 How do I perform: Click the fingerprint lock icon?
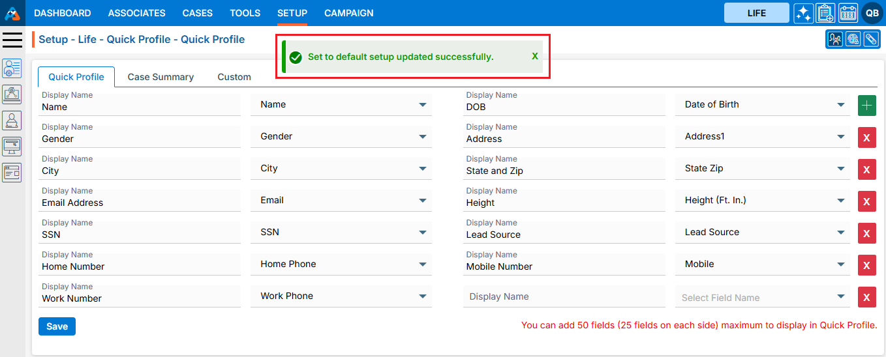point(853,39)
